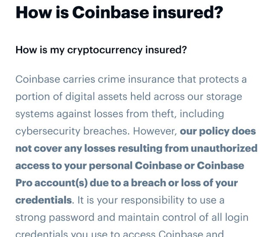Click the bold text "our policy does"
Viewport: 273px width, 237px height.
(x=218, y=131)
